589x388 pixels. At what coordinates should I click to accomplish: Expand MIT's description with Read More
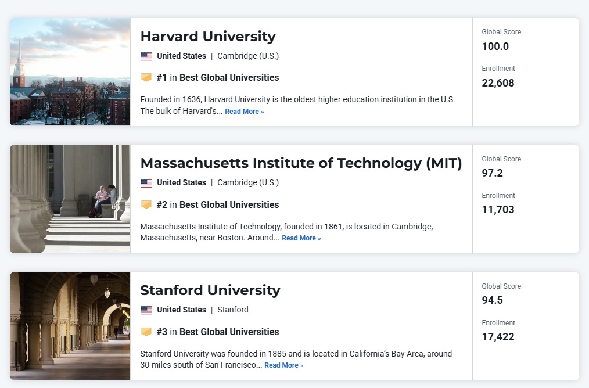click(301, 238)
